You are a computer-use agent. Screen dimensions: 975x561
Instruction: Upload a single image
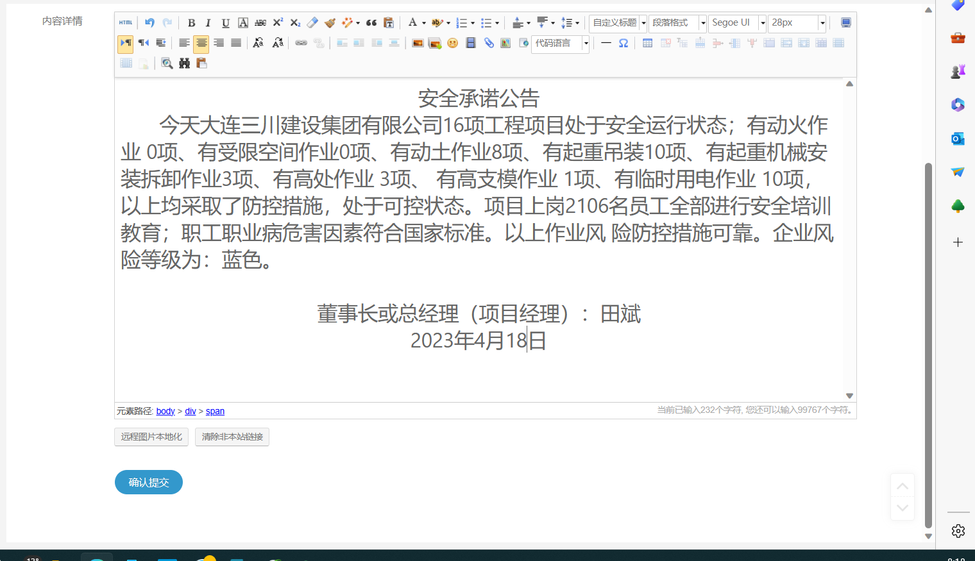[x=418, y=43]
